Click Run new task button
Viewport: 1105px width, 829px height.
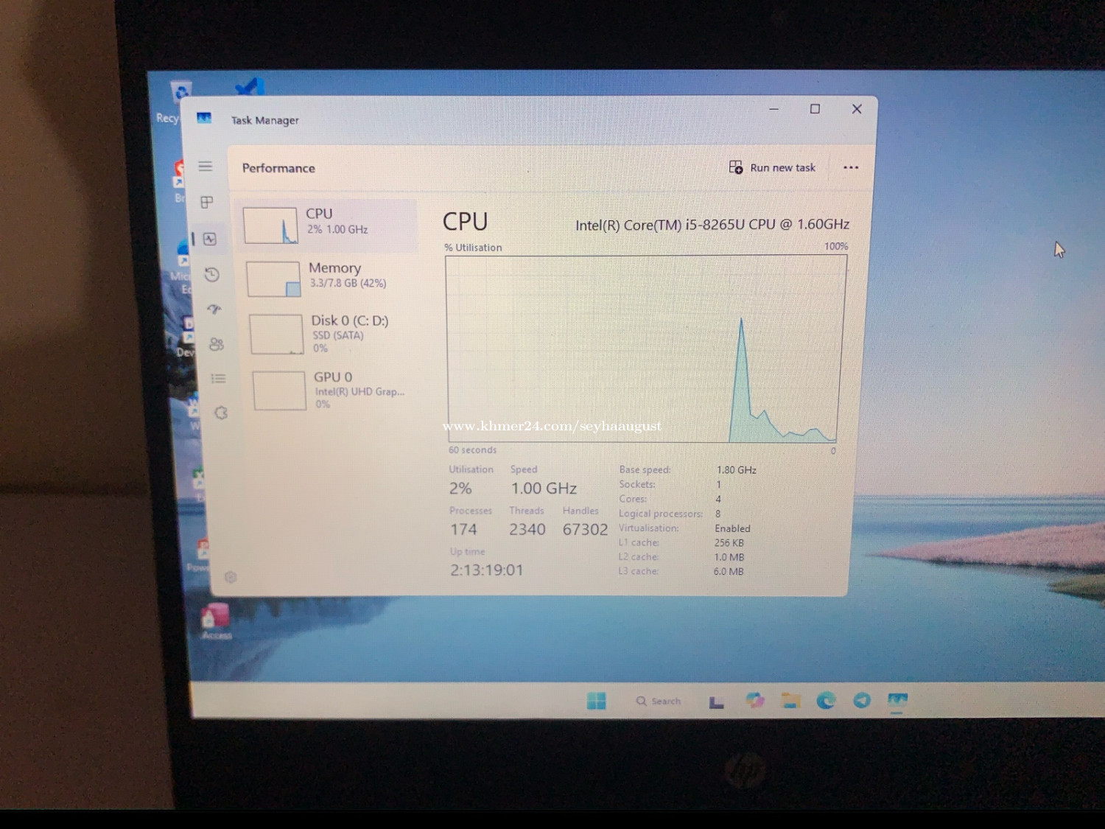tap(772, 167)
